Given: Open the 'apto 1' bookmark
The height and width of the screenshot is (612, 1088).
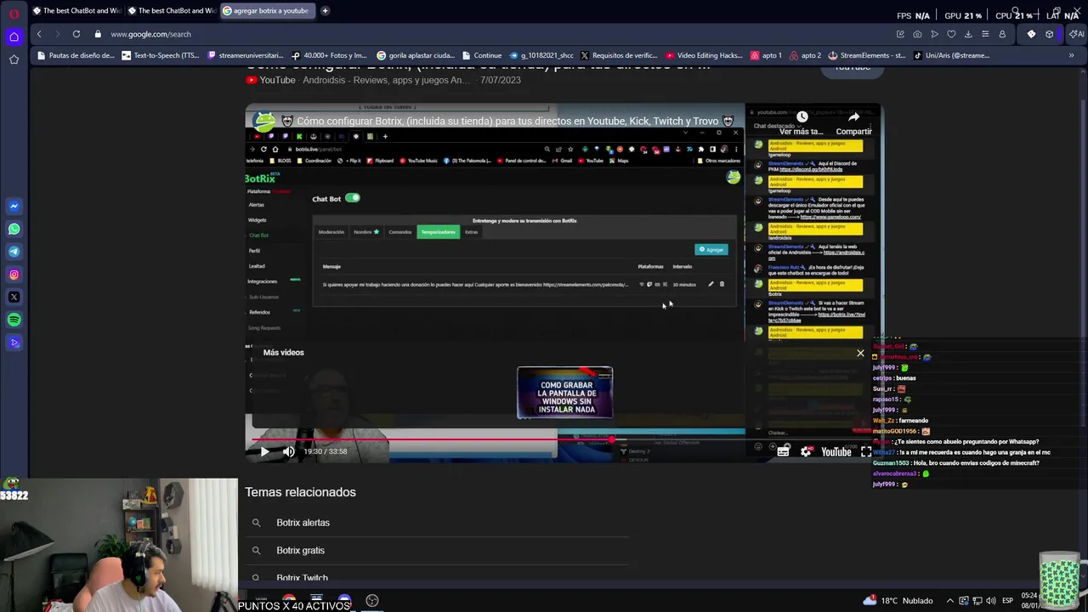Looking at the screenshot, I should coord(766,55).
